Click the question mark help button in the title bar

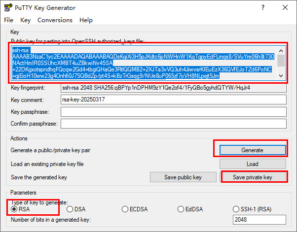click(263, 7)
